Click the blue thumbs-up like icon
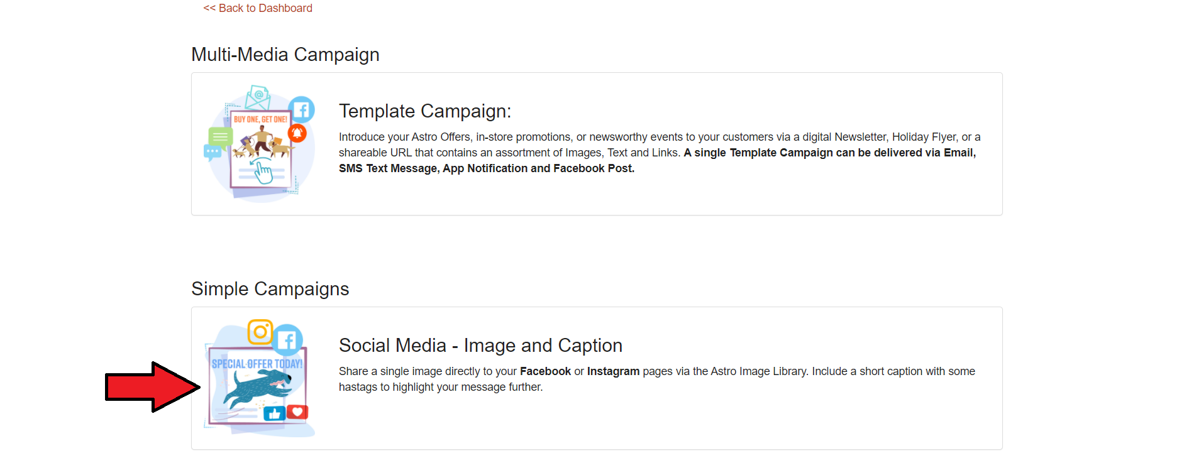Viewport: 1194px width, 458px height. tap(274, 413)
